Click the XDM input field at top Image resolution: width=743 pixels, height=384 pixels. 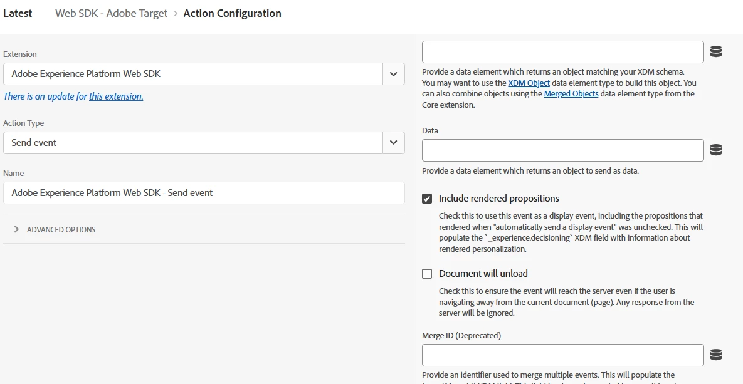[x=562, y=52]
